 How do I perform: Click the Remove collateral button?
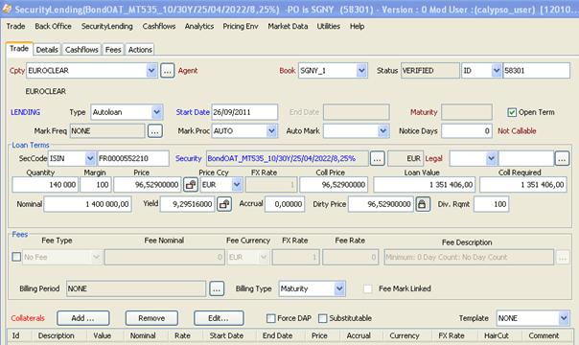[151, 318]
